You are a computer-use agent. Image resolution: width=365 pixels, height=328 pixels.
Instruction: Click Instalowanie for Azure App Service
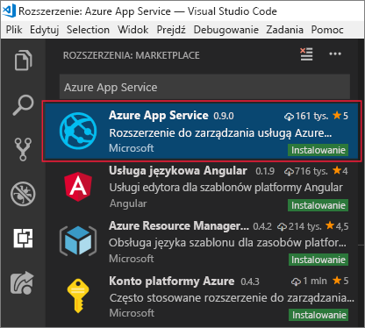[x=318, y=150]
